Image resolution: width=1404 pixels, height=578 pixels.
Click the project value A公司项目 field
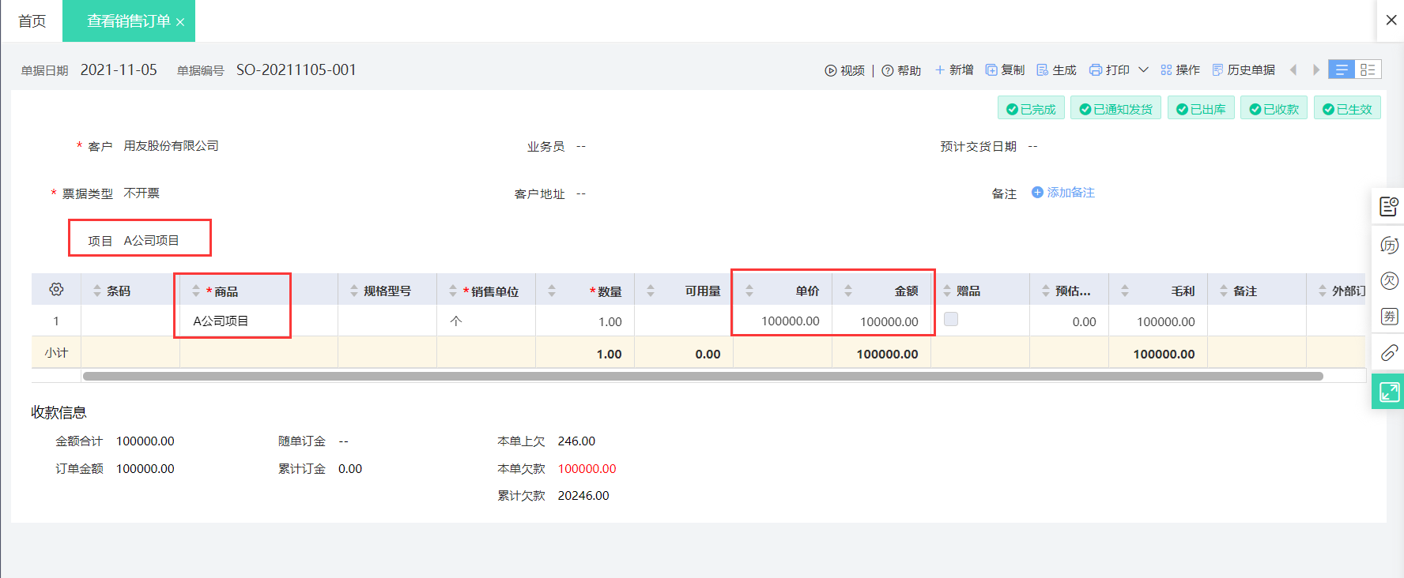(x=151, y=241)
